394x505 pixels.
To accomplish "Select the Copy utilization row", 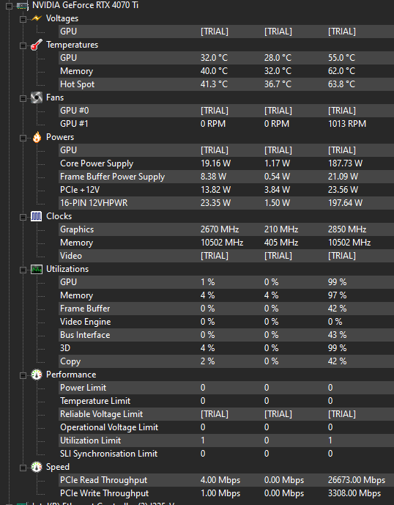I will click(x=226, y=361).
